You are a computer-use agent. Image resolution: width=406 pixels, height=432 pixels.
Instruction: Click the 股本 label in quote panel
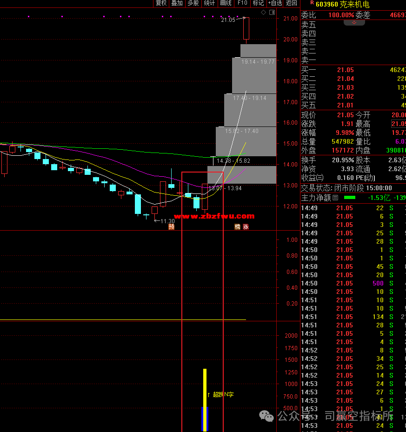pyautogui.click(x=363, y=160)
